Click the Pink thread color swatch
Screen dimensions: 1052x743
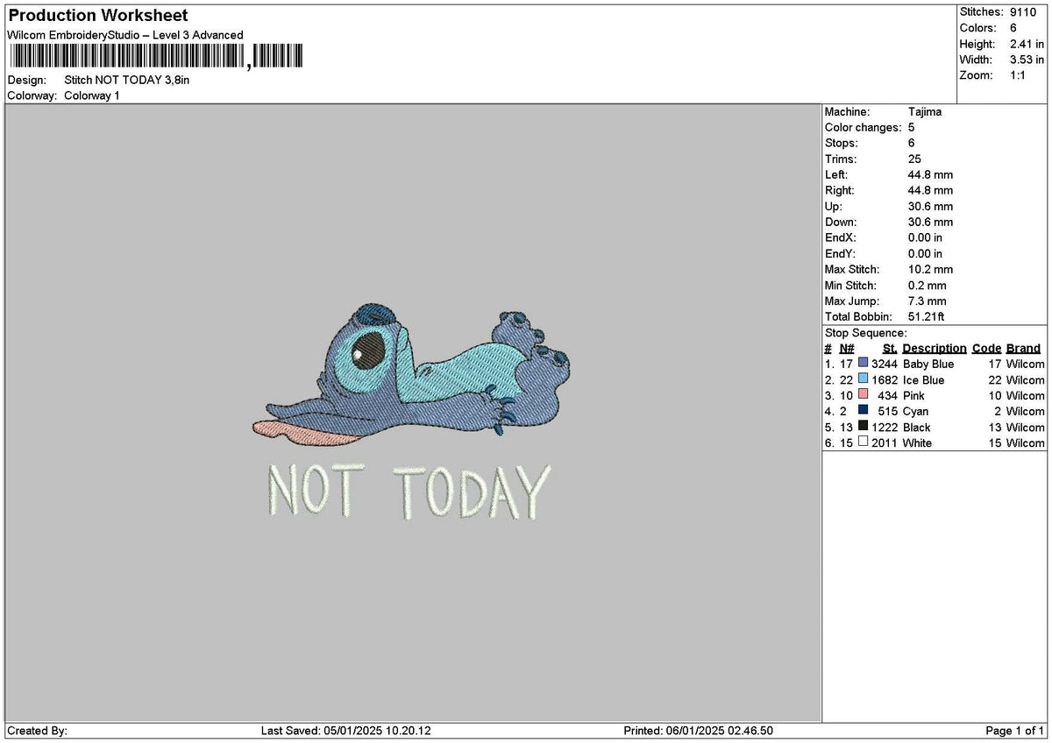[x=864, y=395]
